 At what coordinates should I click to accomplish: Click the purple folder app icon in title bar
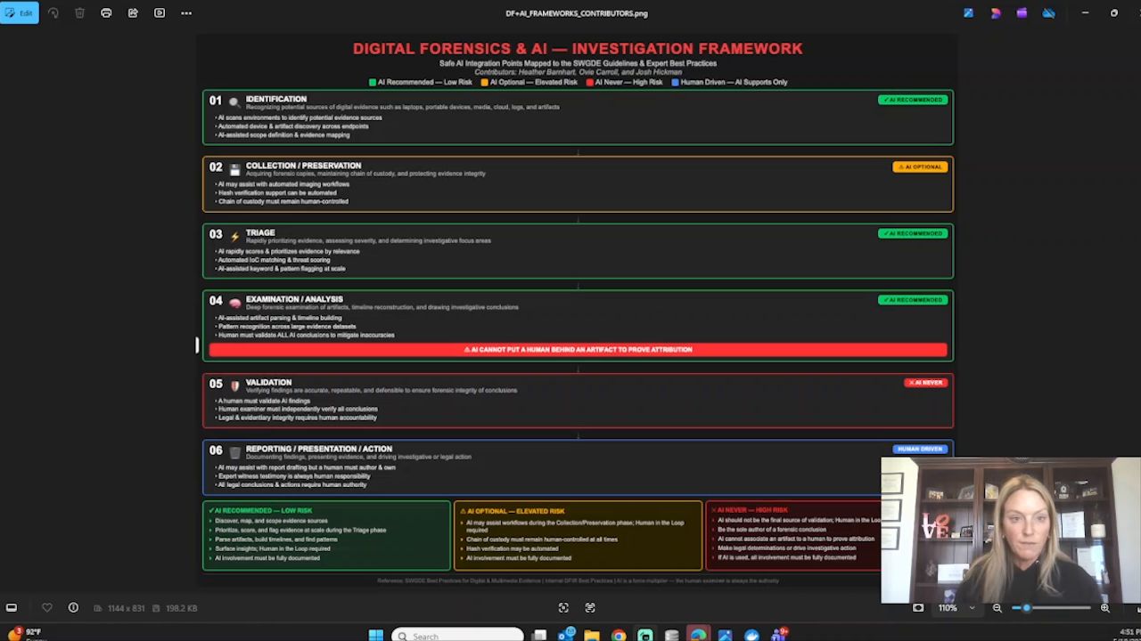coord(1022,13)
